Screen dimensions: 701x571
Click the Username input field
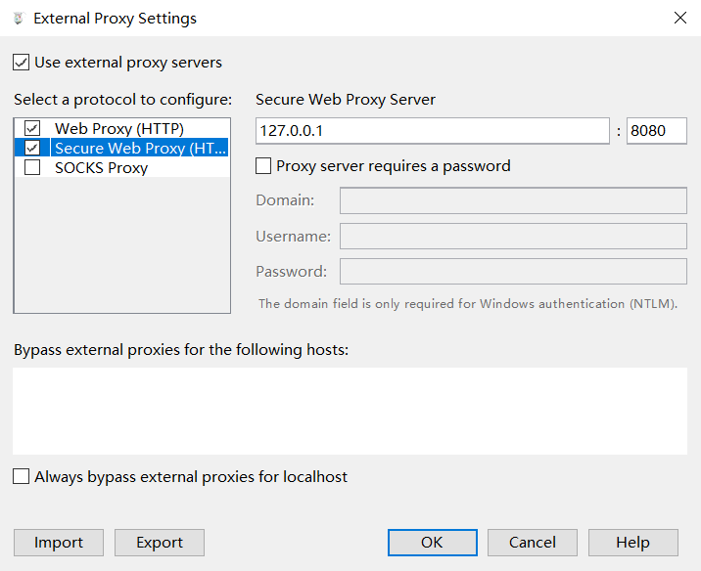[513, 236]
